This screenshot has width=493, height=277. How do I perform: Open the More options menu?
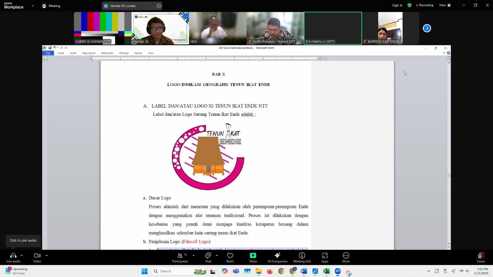(x=346, y=258)
